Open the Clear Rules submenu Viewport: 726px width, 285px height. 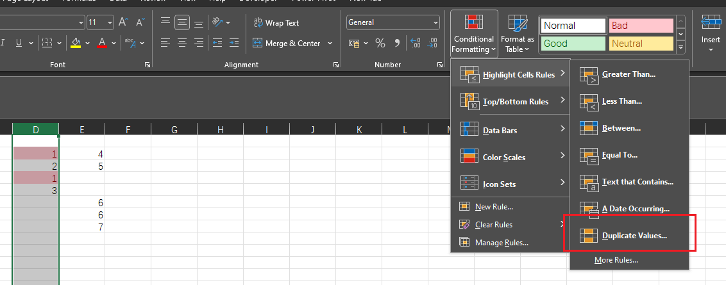click(511, 224)
